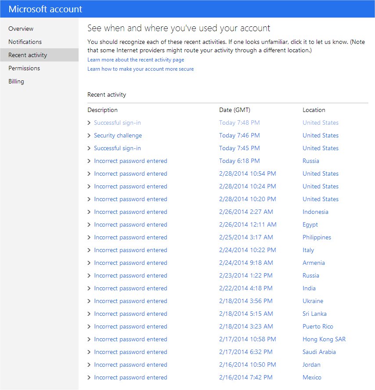This screenshot has width=375, height=390.
Task: Expand chevron for the Egypt activity row
Action: [89, 225]
